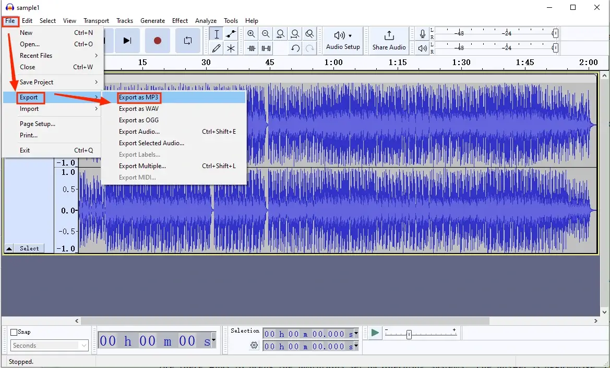Toggle loop playback in the transport bar
The width and height of the screenshot is (610, 368).
coord(187,40)
